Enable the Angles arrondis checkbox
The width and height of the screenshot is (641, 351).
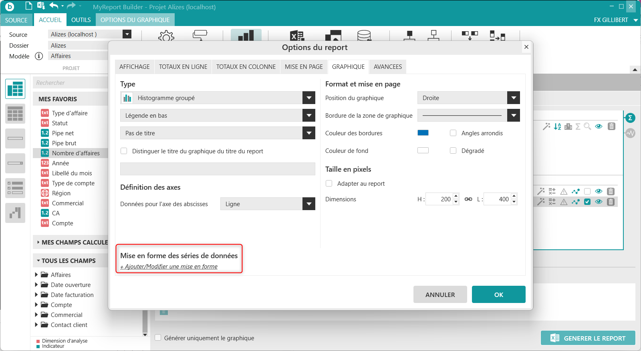tap(453, 133)
